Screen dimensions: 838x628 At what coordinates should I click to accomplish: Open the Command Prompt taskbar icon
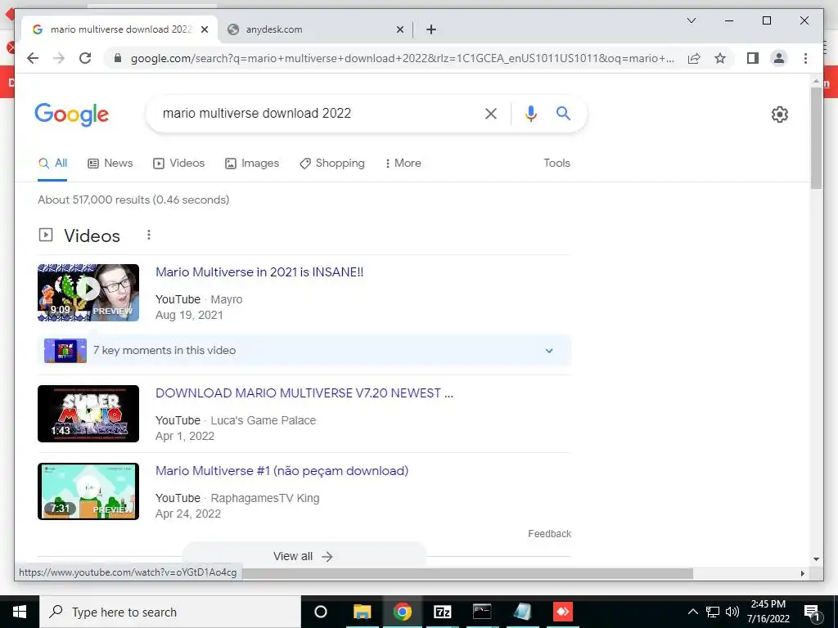[x=482, y=612]
